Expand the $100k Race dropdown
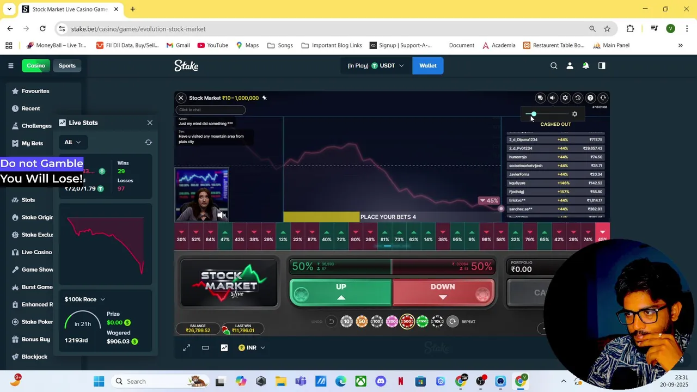 tap(85, 299)
